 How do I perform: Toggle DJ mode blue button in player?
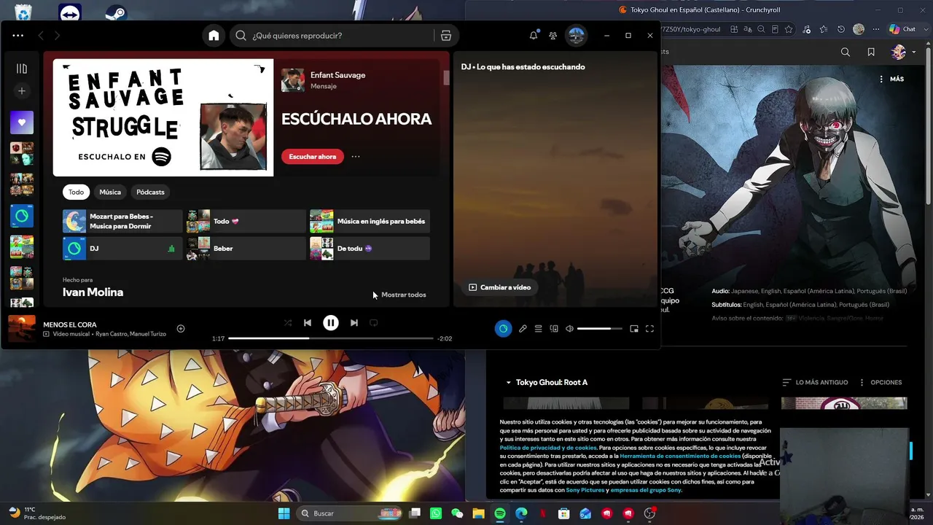click(503, 329)
